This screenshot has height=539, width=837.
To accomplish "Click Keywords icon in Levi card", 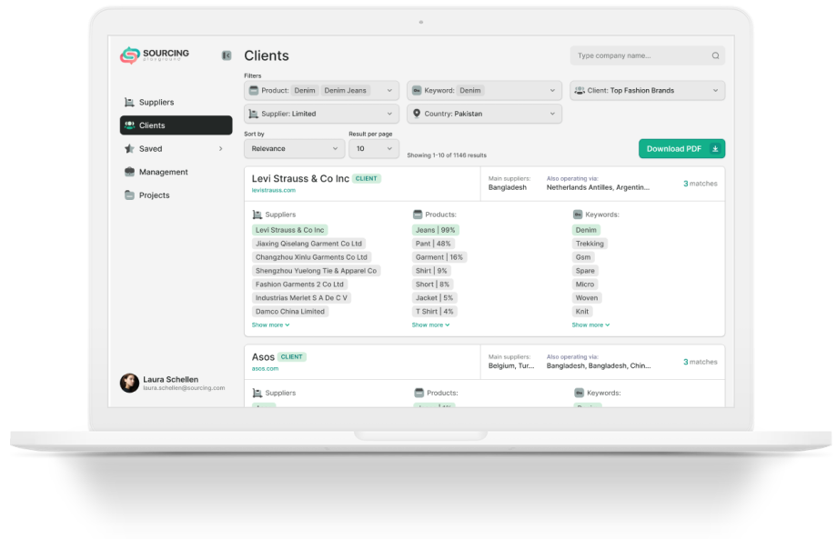I will click(578, 215).
